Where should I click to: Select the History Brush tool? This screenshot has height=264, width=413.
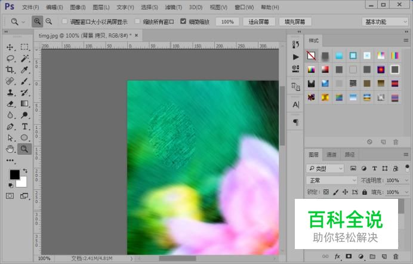[24, 92]
